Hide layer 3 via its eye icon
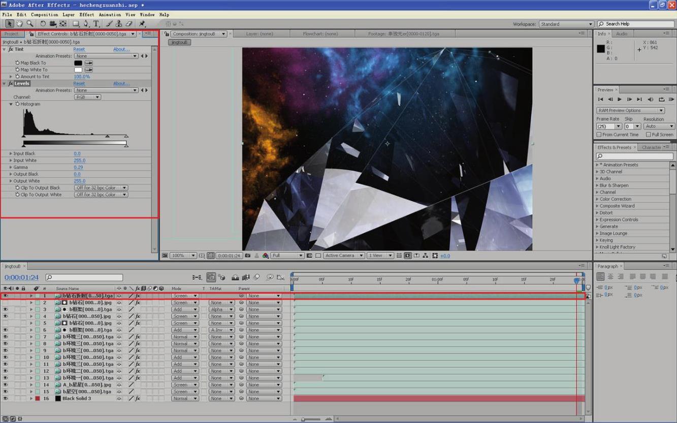 point(6,309)
